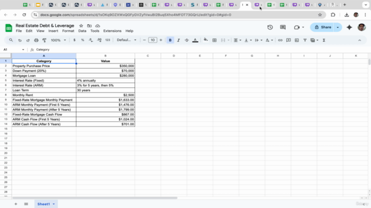Apply currency format with dollar icon

(74, 40)
